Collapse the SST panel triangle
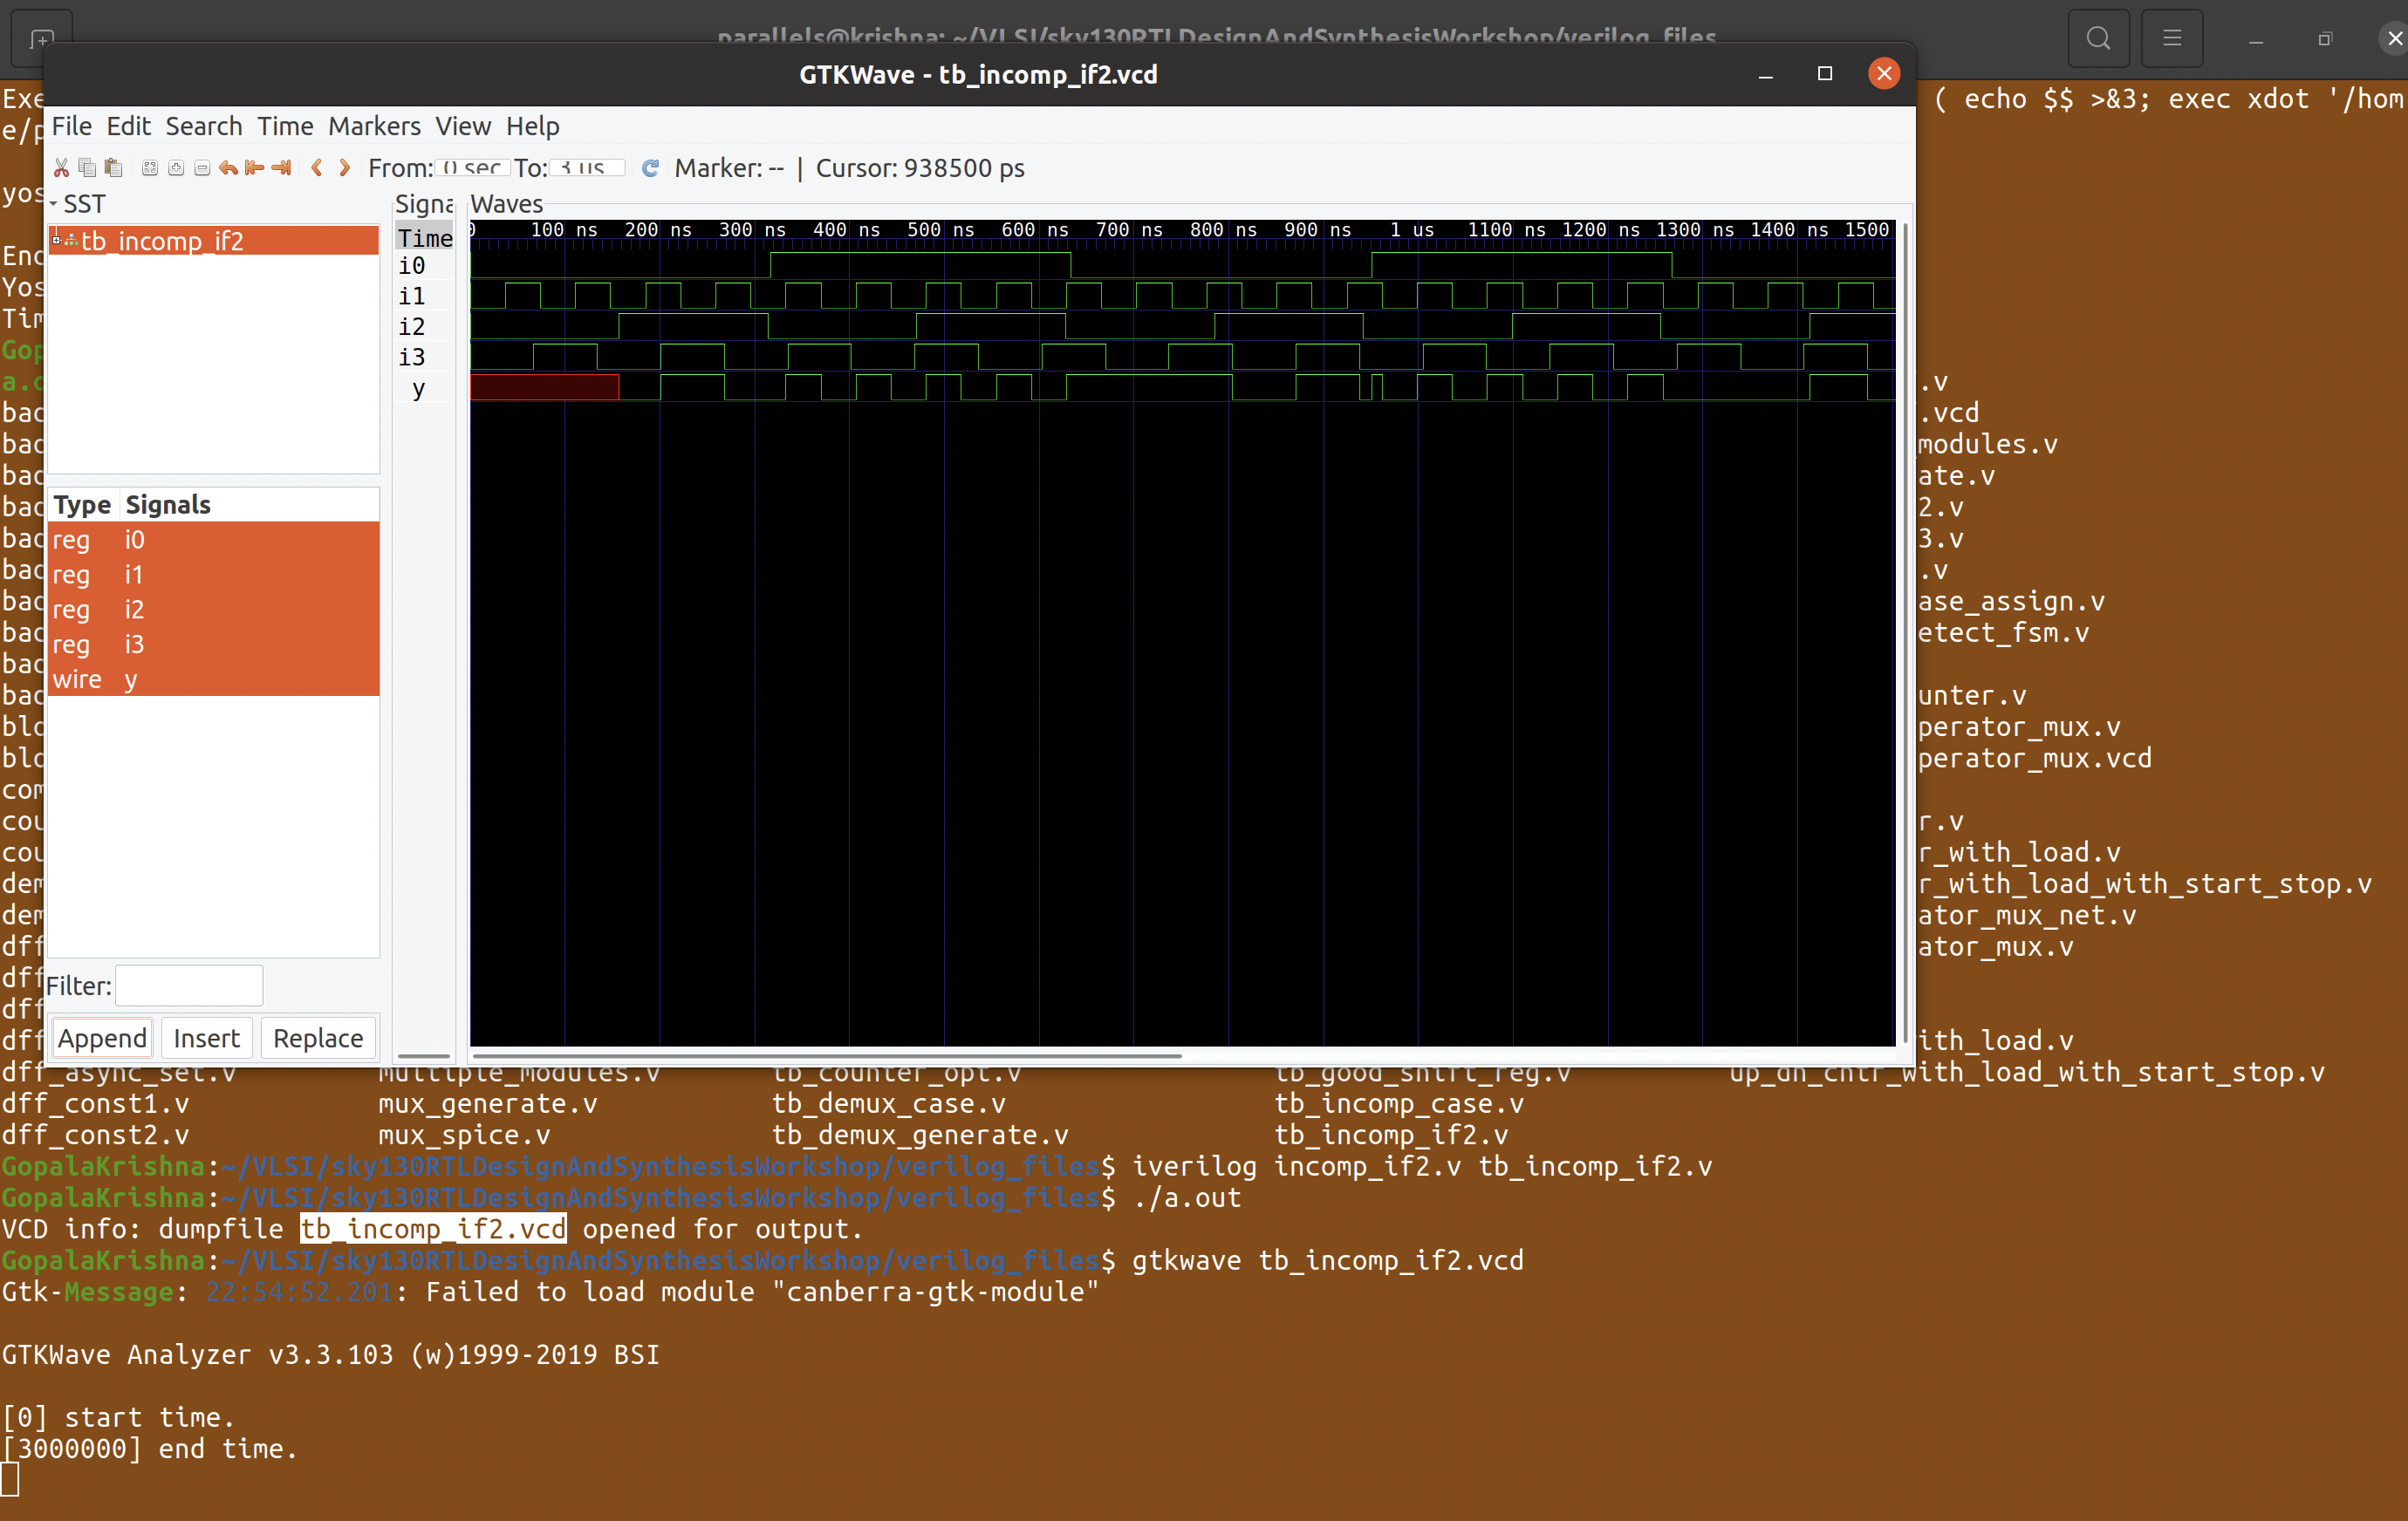Image resolution: width=2408 pixels, height=1521 pixels. point(55,203)
